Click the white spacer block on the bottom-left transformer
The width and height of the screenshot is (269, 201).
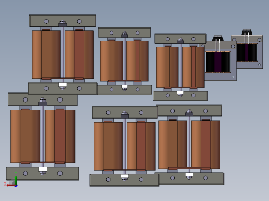click(x=42, y=170)
